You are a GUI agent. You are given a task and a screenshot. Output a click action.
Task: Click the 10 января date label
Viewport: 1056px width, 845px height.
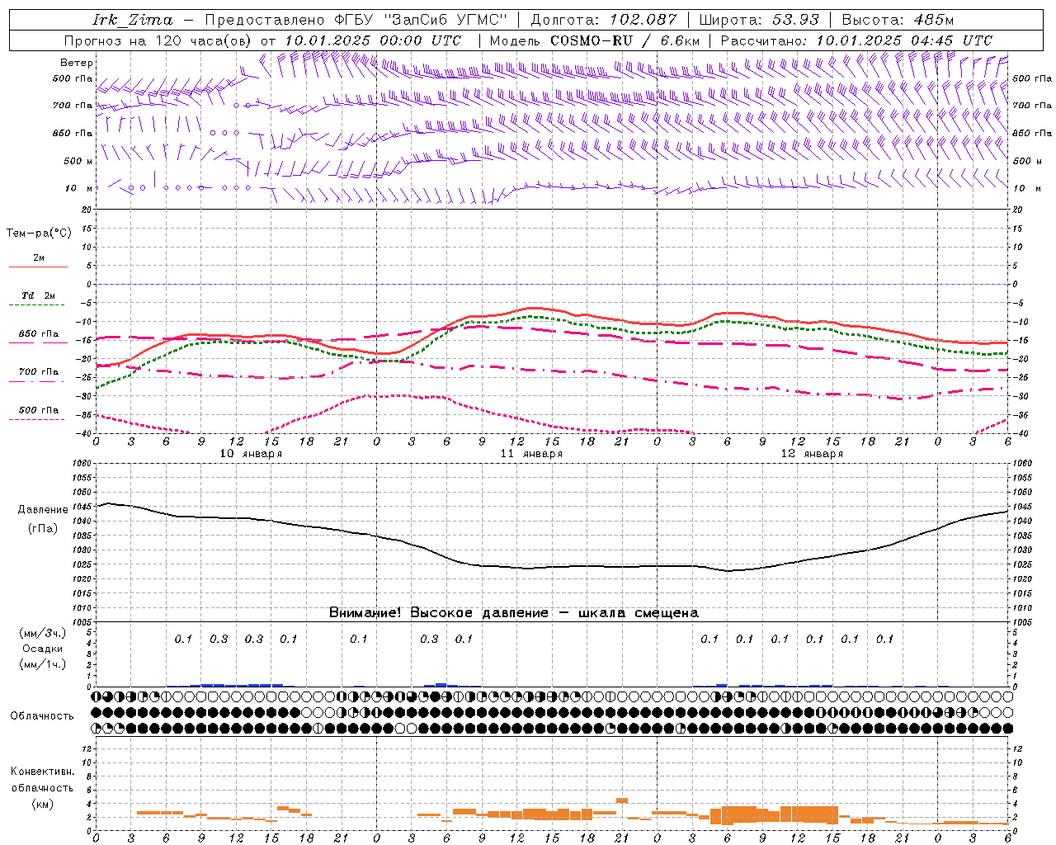pyautogui.click(x=251, y=454)
